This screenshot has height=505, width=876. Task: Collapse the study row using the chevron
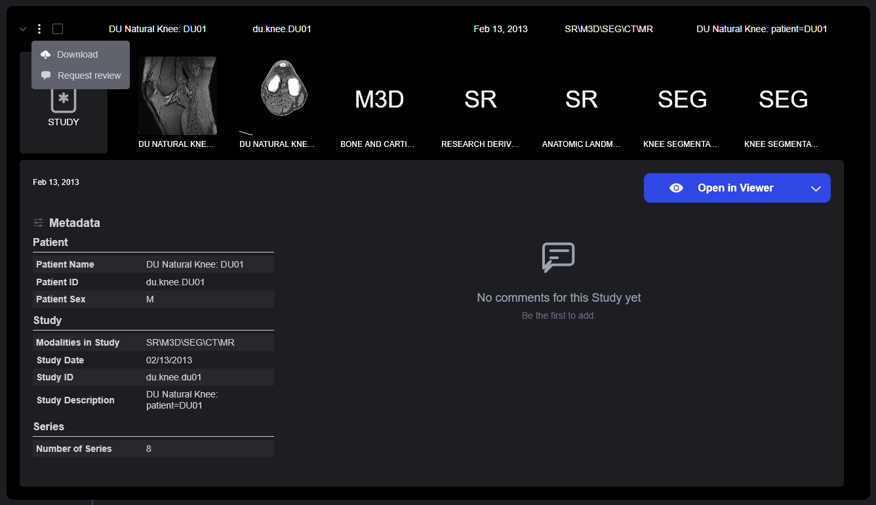pyautogui.click(x=22, y=29)
